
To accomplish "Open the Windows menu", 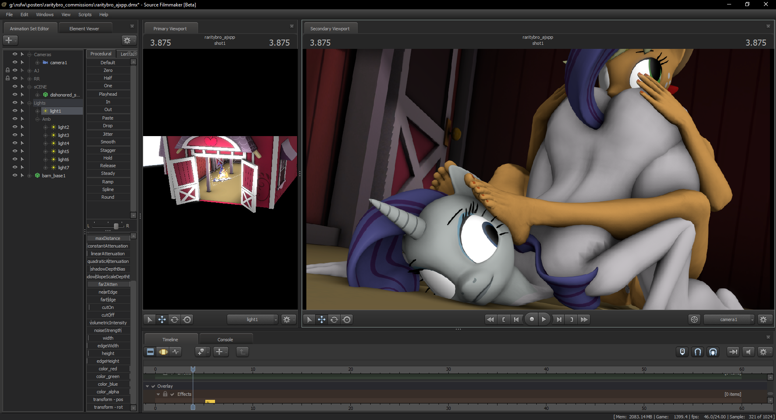I will click(45, 15).
